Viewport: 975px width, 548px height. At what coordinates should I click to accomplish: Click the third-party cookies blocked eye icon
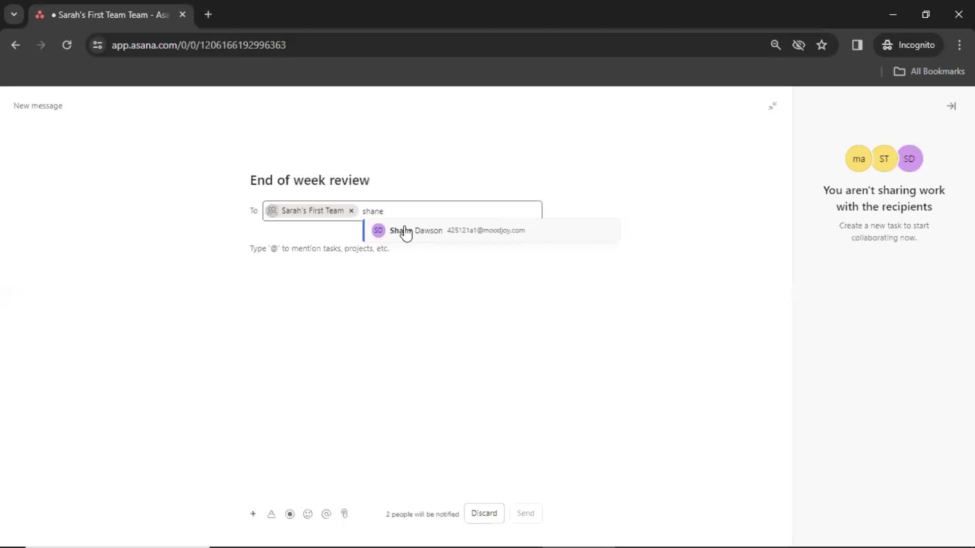click(x=799, y=45)
